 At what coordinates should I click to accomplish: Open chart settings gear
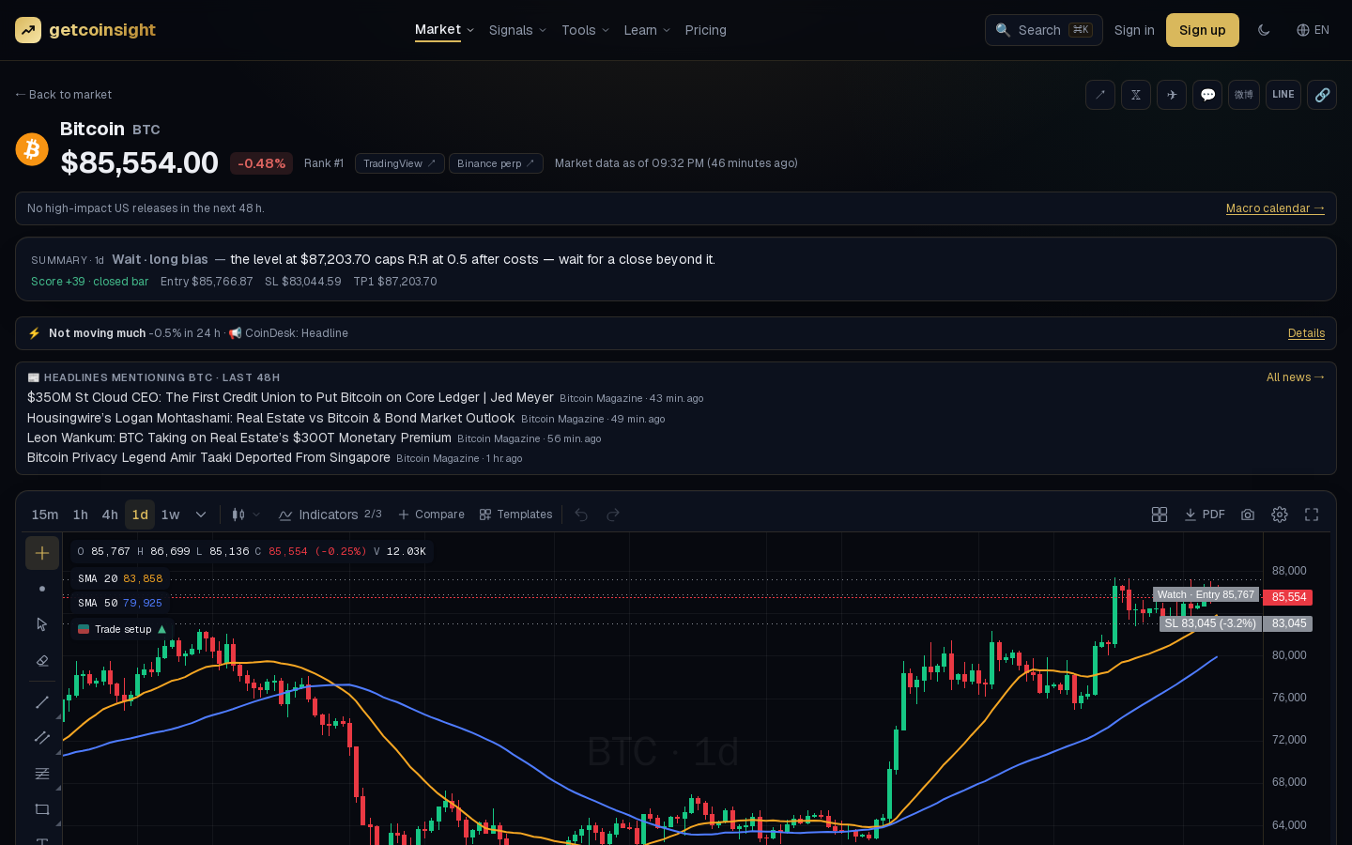(x=1280, y=515)
